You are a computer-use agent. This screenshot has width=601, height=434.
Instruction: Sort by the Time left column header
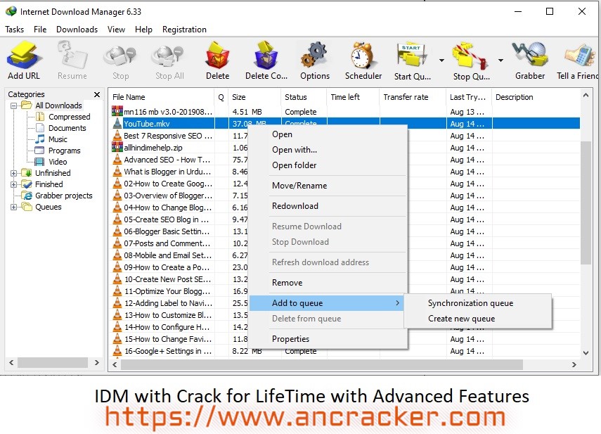click(353, 97)
